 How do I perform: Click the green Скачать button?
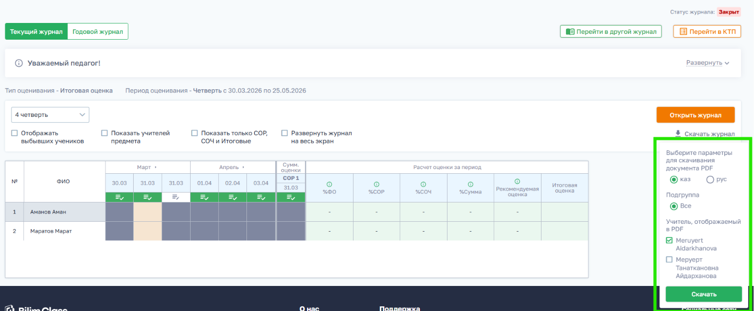704,294
